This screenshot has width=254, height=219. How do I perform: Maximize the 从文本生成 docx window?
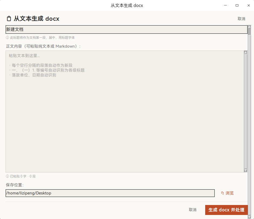point(237,5)
